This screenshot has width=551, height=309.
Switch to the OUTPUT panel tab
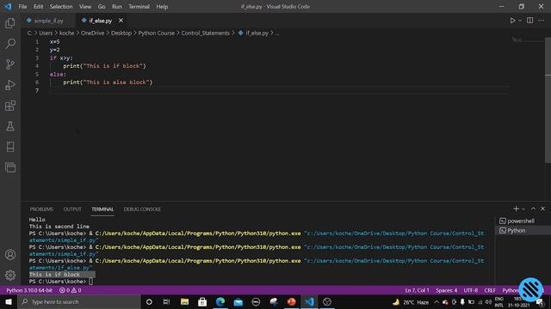[x=72, y=209]
